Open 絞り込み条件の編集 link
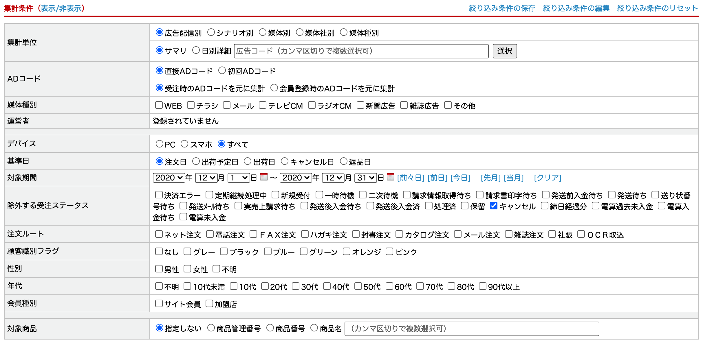Viewport: 703px width, 343px height. coord(576,8)
